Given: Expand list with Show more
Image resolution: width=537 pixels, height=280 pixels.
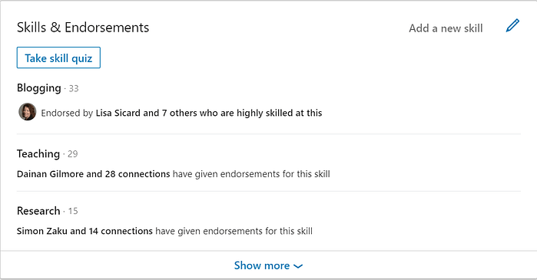Looking at the screenshot, I should (x=269, y=265).
